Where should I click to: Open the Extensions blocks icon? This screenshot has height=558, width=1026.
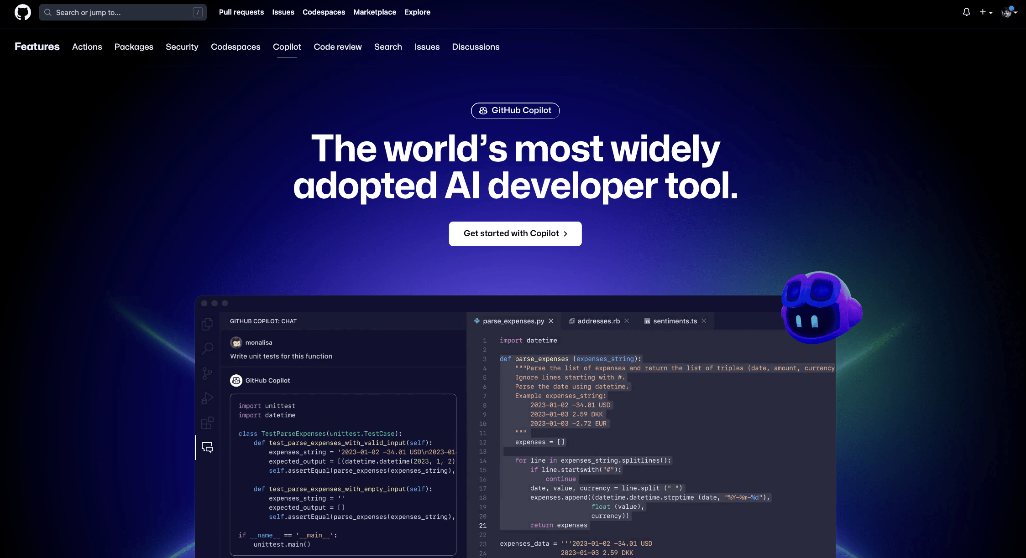pos(207,423)
